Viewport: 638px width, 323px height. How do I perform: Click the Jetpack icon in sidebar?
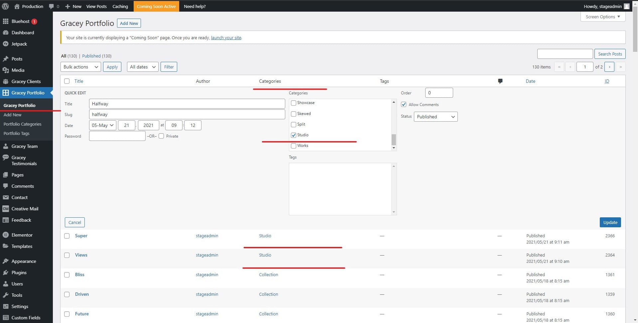click(6, 44)
